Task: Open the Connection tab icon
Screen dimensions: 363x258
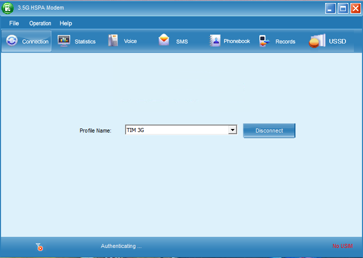Action: [x=12, y=41]
